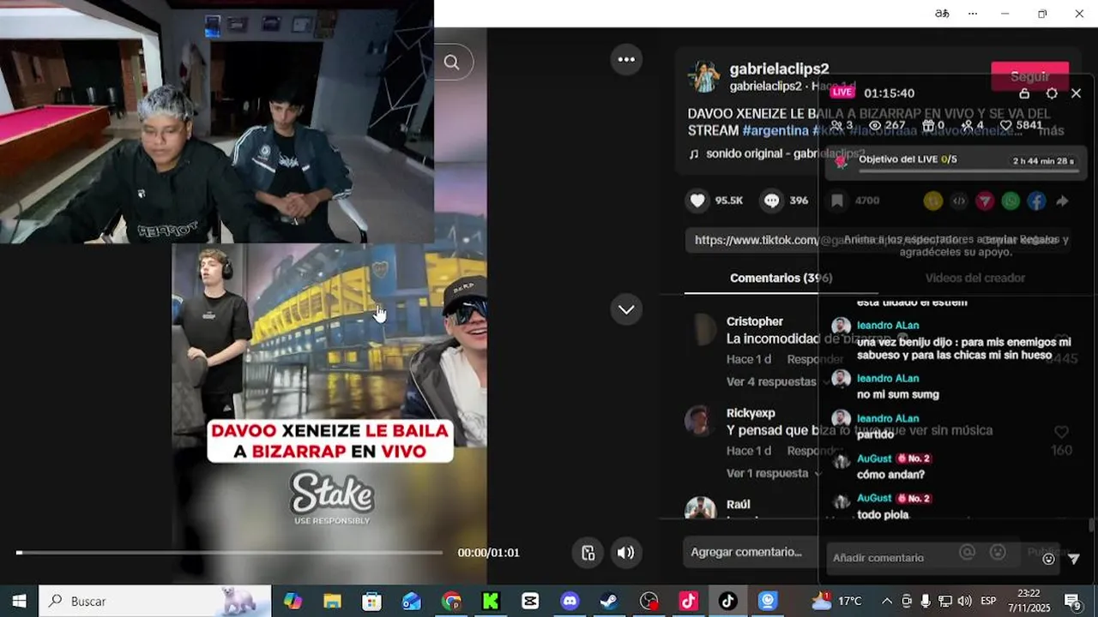Open embed code icon
1098x617 pixels.
[x=959, y=201]
